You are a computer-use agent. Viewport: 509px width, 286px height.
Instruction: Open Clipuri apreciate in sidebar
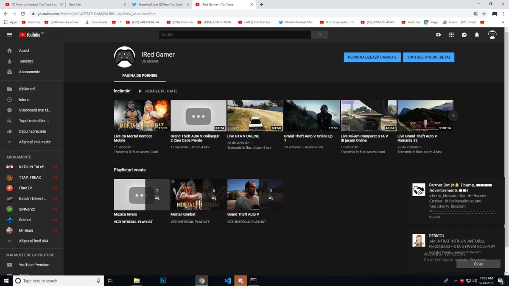[x=32, y=131]
